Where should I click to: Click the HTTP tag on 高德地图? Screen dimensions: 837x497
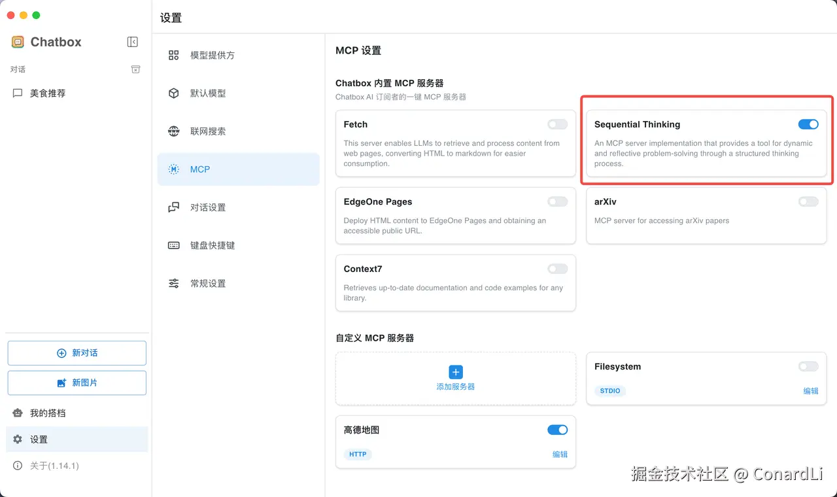click(x=358, y=454)
